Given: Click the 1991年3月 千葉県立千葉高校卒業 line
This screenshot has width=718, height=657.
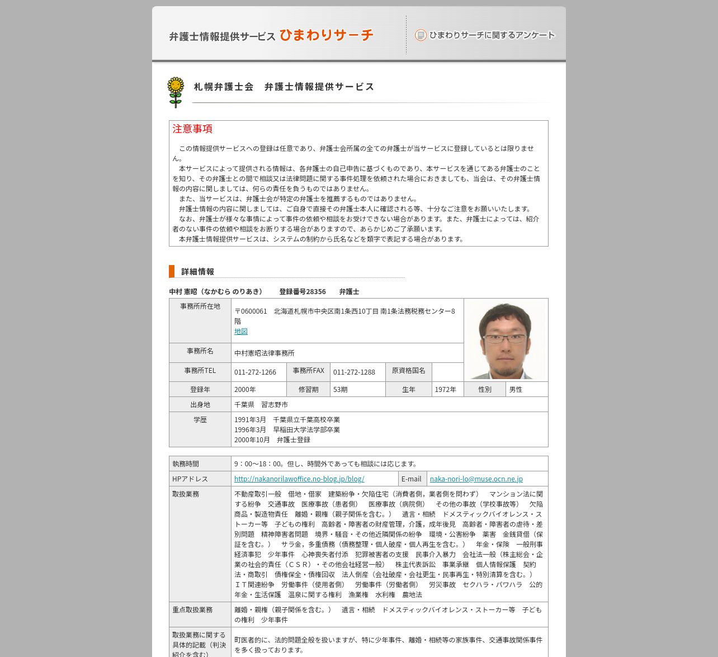Looking at the screenshot, I should 287,420.
